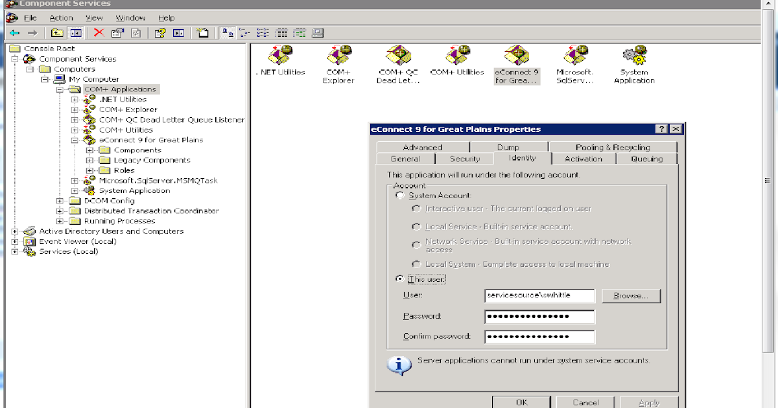Expand the DCOM Config tree node
The height and width of the screenshot is (408, 778).
tap(58, 201)
